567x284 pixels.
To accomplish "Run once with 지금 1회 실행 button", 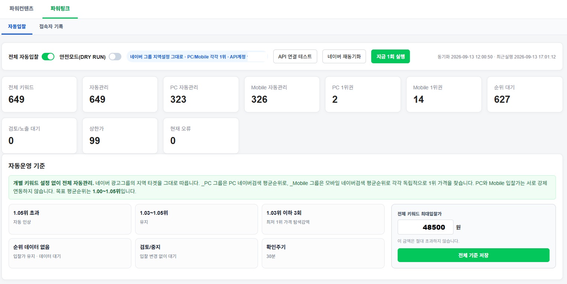I will tap(391, 57).
